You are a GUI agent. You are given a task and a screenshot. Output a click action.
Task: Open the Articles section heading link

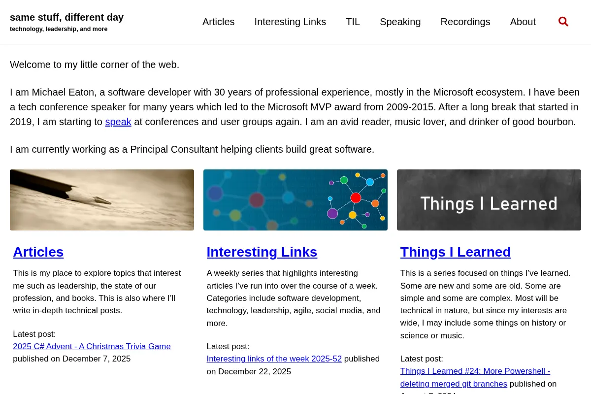click(x=38, y=252)
